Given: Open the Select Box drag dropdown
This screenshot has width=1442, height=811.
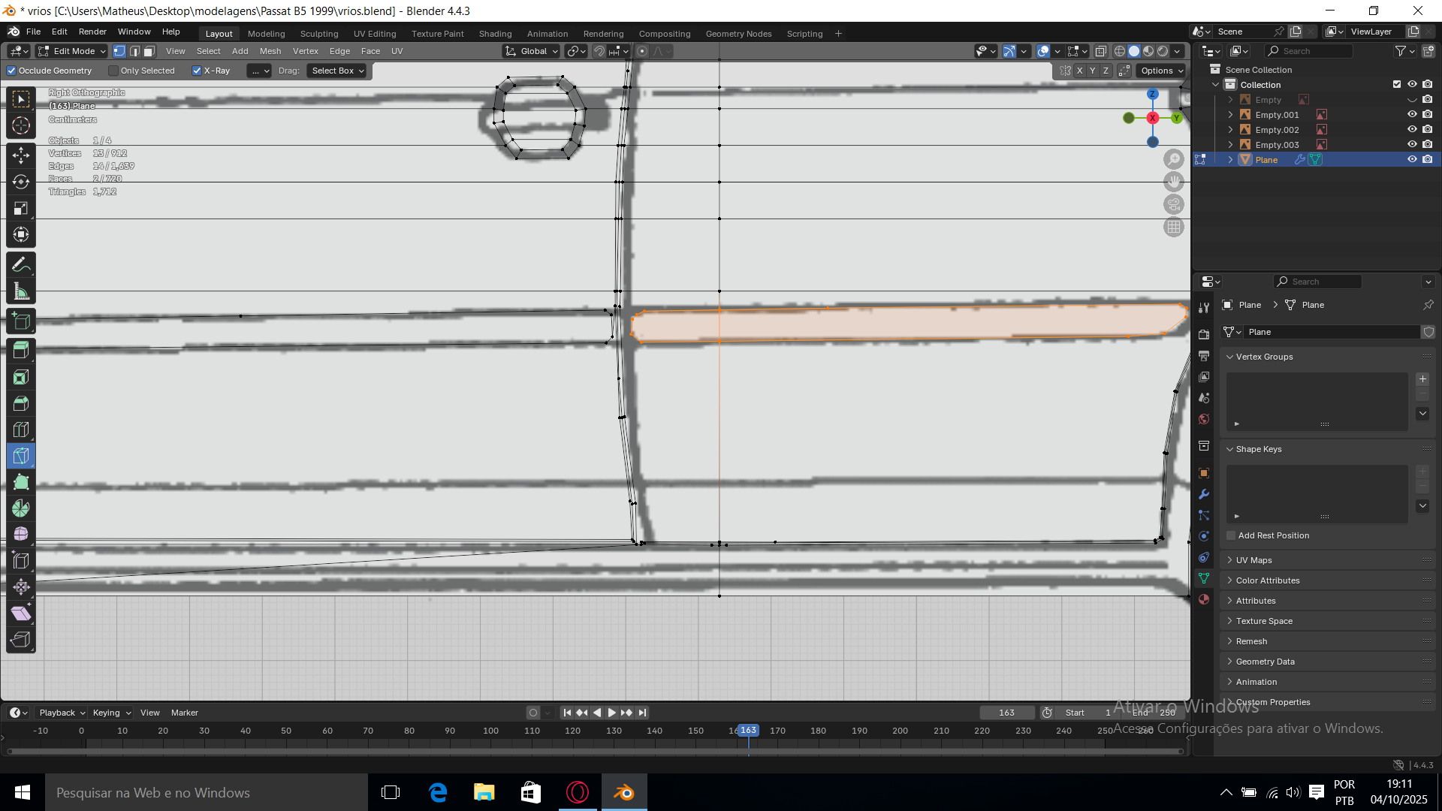Looking at the screenshot, I should [x=338, y=71].
